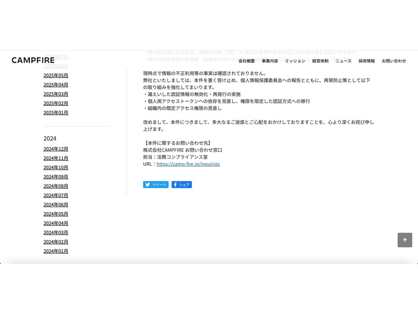Open the 2024年03月 archive link
The image size is (418, 314).
[56, 232]
